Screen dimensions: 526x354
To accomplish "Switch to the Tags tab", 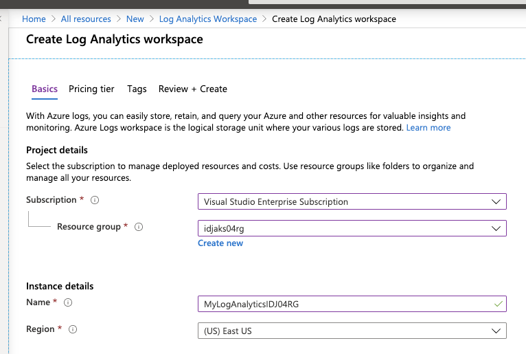I will click(x=137, y=89).
